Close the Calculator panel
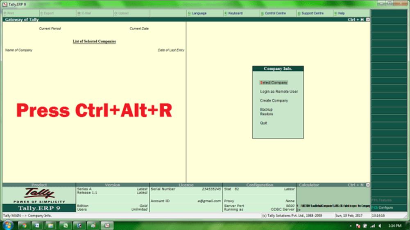The height and width of the screenshot is (230, 410). [x=368, y=185]
